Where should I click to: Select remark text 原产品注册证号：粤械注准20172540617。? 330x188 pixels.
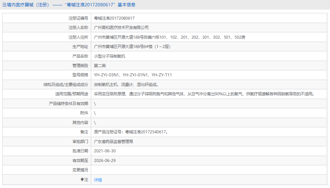click(x=131, y=132)
